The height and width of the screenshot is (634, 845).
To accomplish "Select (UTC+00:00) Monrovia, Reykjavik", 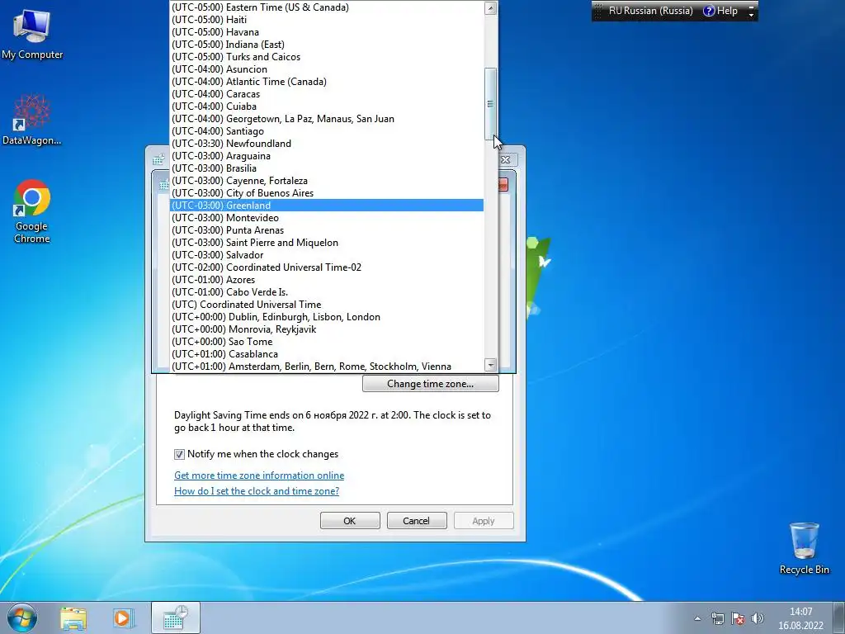I will pyautogui.click(x=327, y=330).
